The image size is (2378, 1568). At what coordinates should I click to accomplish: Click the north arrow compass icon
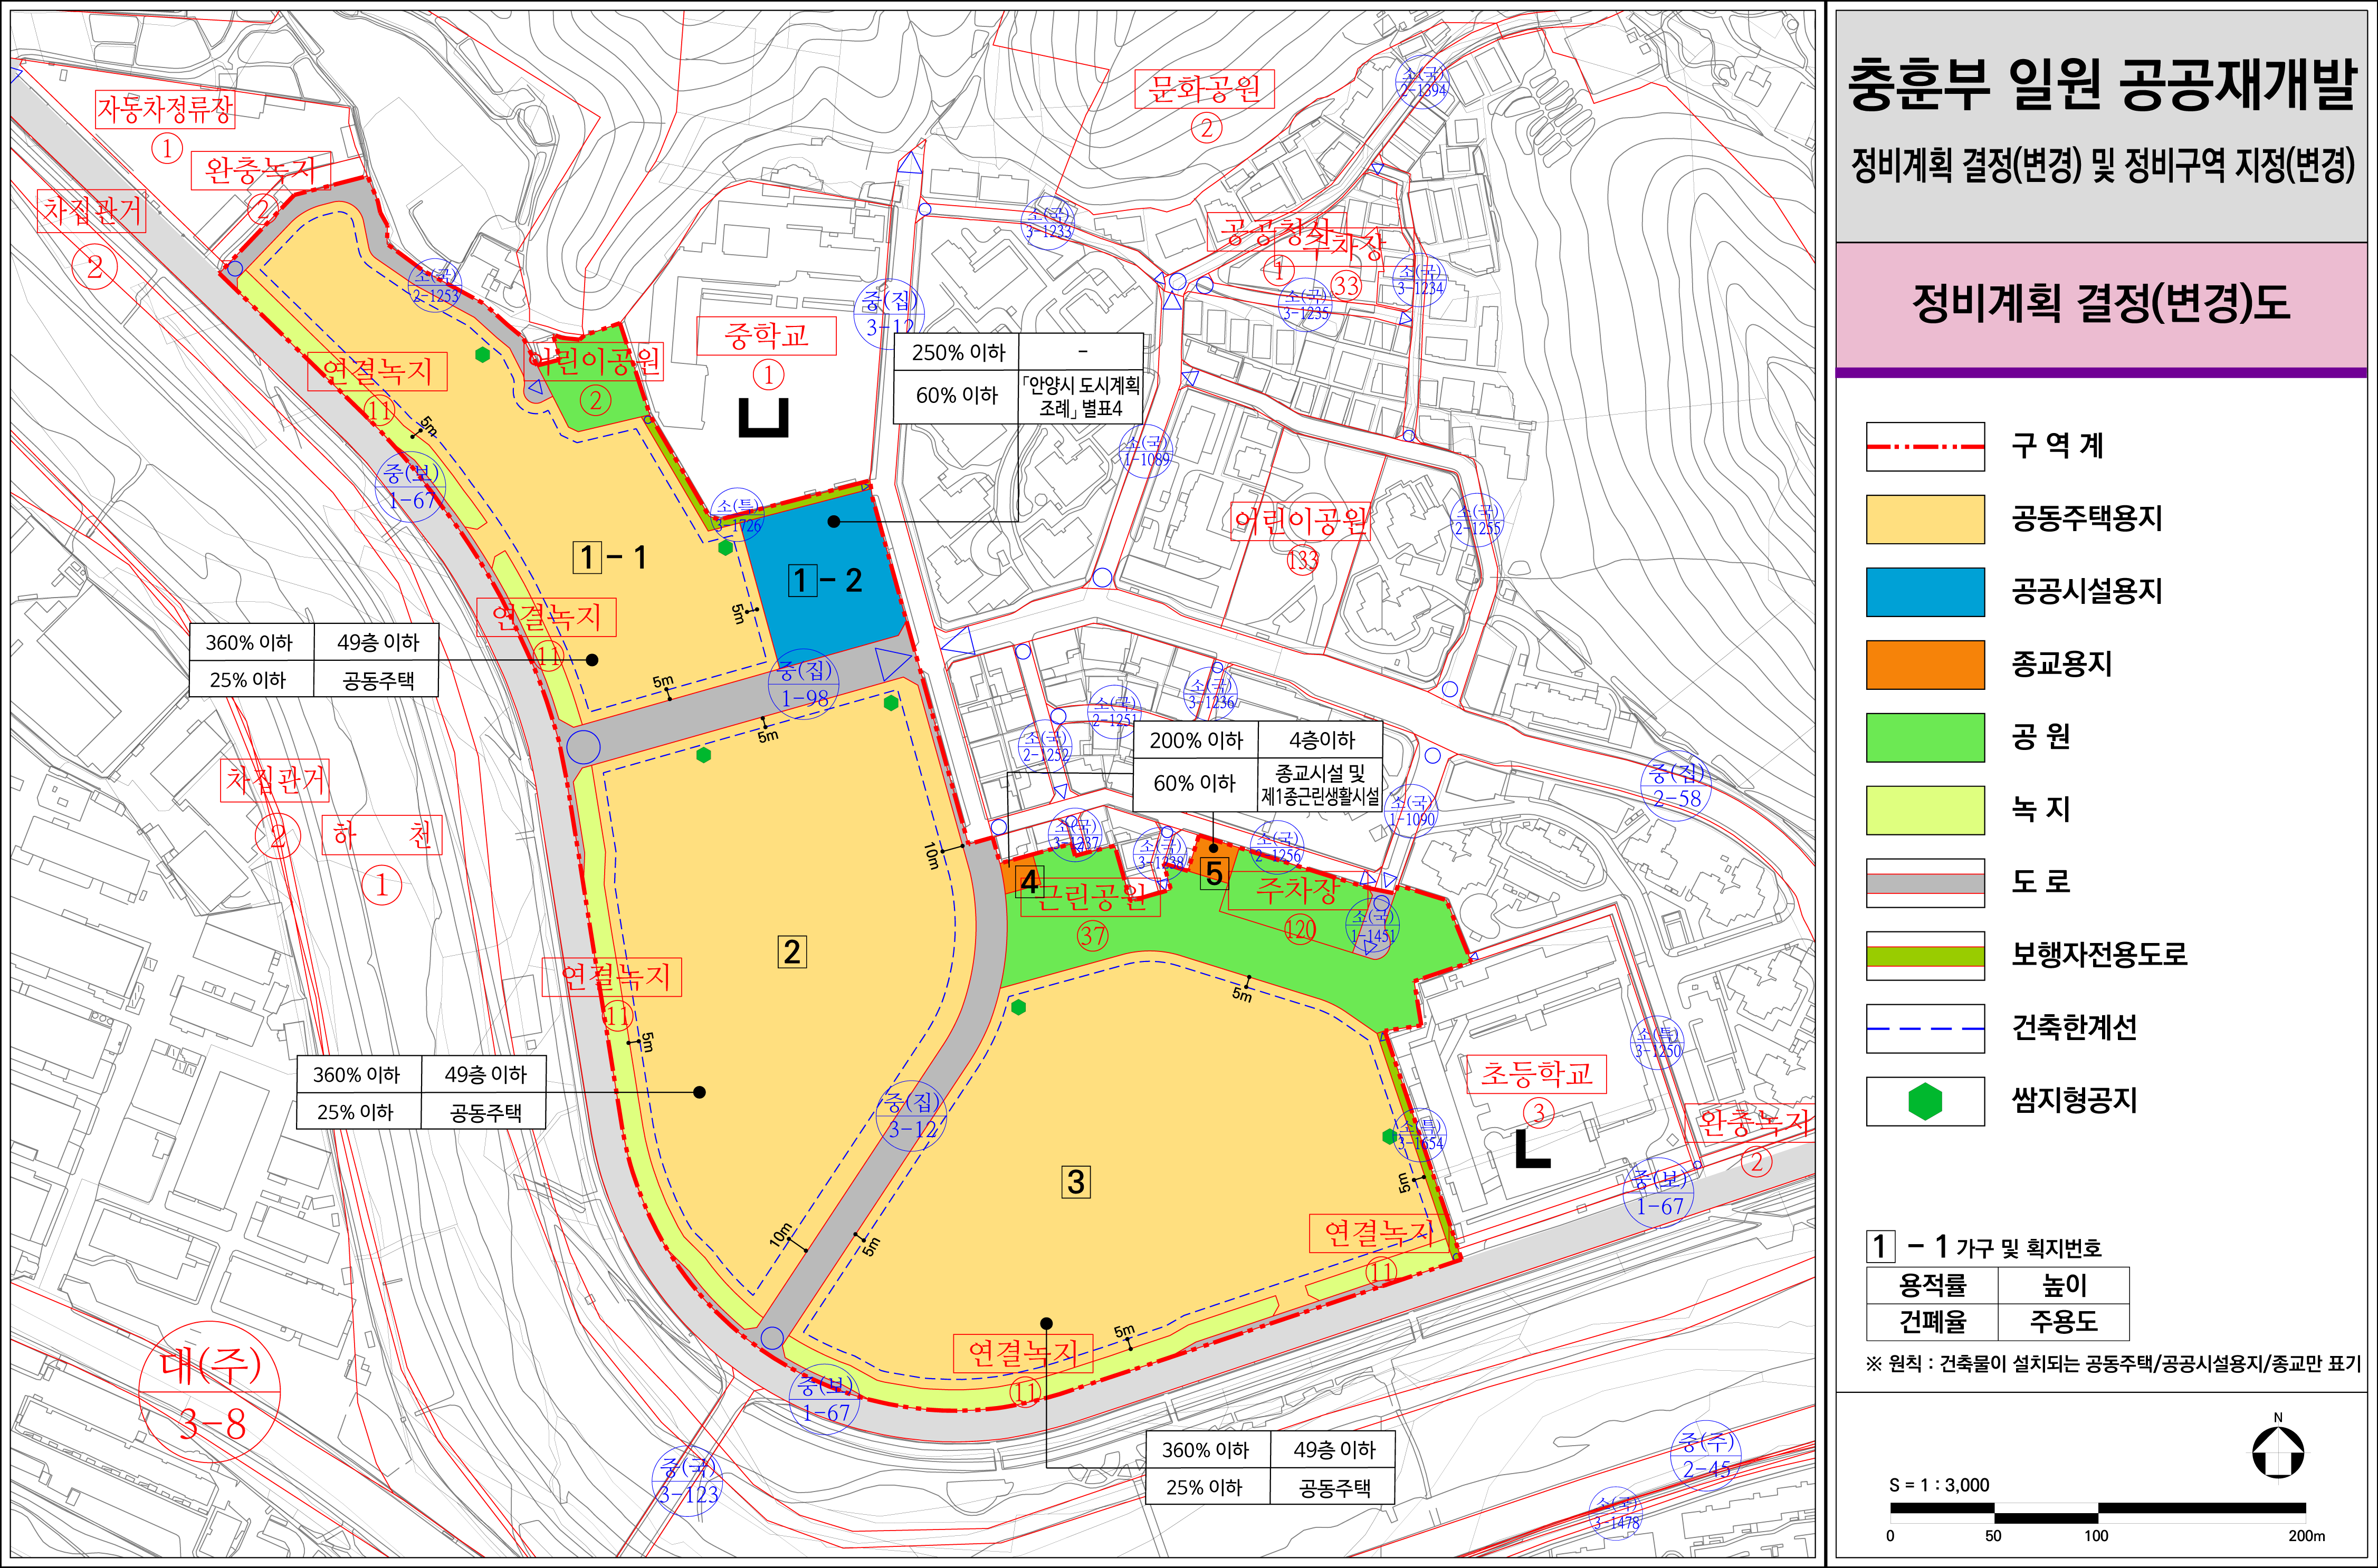click(2278, 1452)
